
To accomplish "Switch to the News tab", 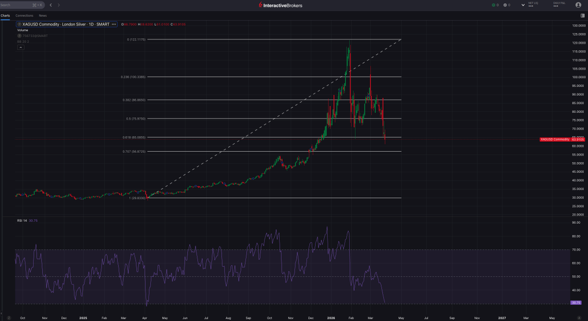I will click(x=43, y=16).
